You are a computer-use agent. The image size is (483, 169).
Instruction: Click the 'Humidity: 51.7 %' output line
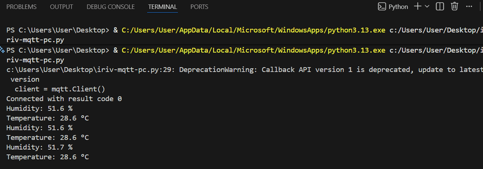click(x=39, y=147)
